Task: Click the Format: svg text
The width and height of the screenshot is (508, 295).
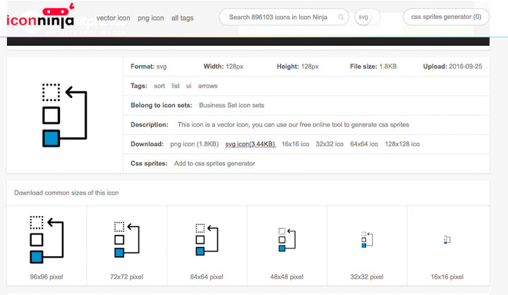Action: click(x=148, y=66)
